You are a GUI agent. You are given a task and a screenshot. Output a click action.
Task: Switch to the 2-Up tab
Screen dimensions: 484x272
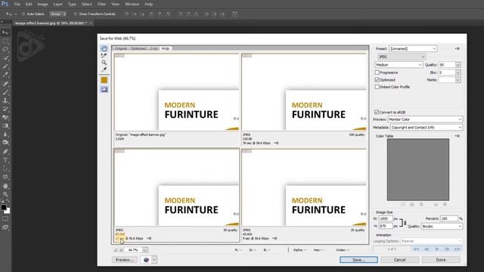[154, 48]
